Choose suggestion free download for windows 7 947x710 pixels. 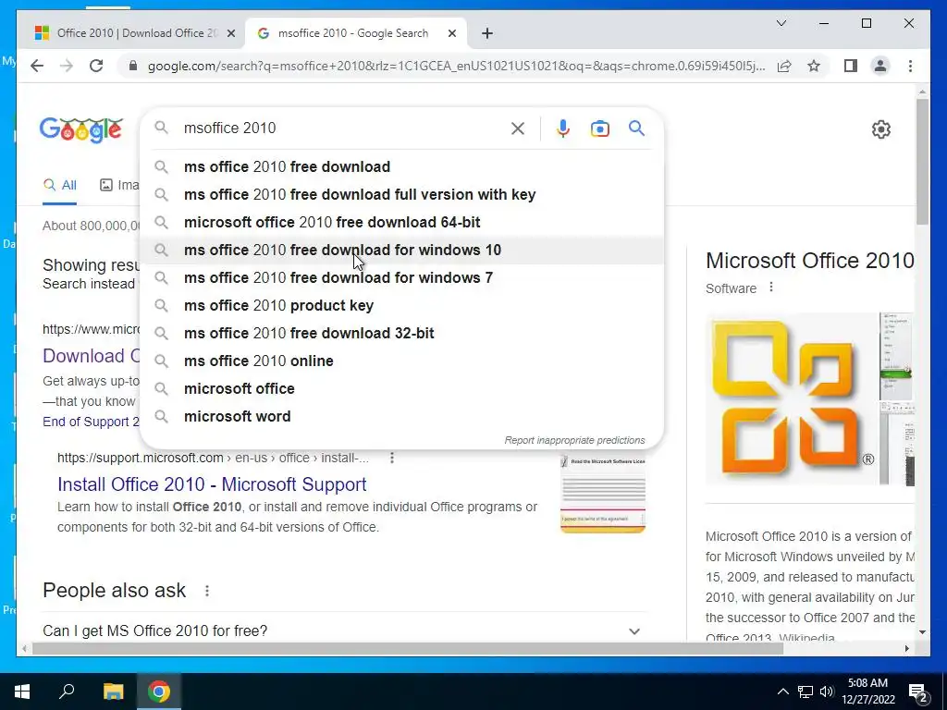click(x=401, y=277)
